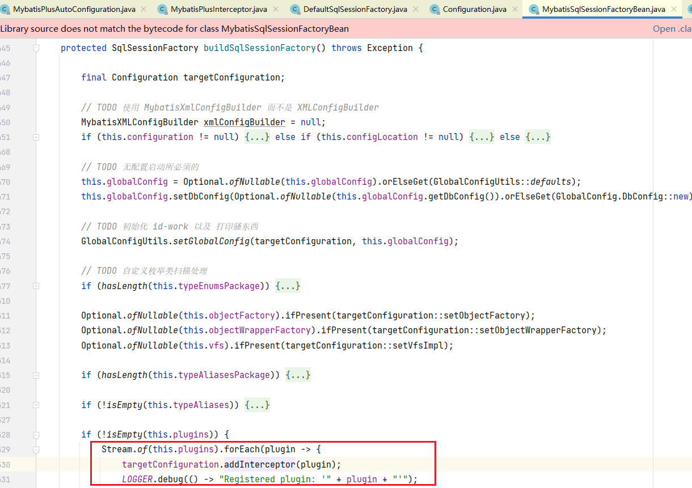
Task: Collapse the forEach lambda block on line 29
Action: click(36, 450)
